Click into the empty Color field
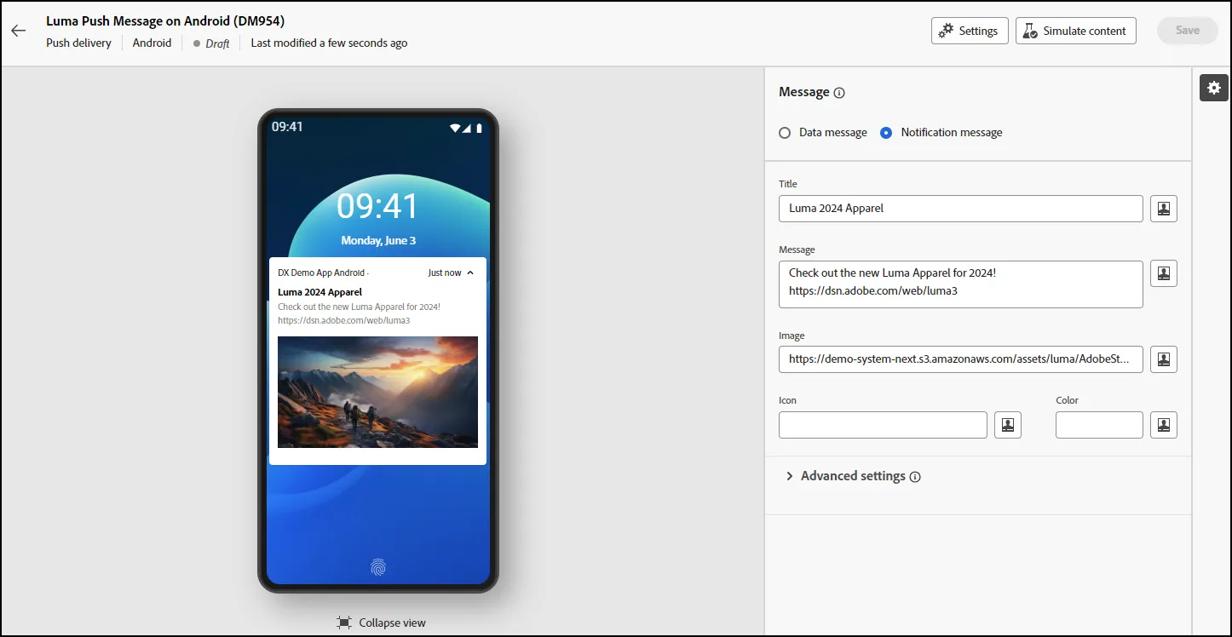 pyautogui.click(x=1099, y=425)
